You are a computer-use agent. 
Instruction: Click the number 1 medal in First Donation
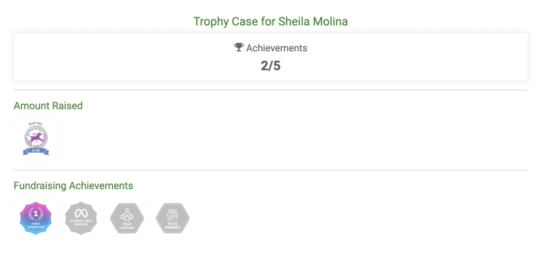pos(35,214)
